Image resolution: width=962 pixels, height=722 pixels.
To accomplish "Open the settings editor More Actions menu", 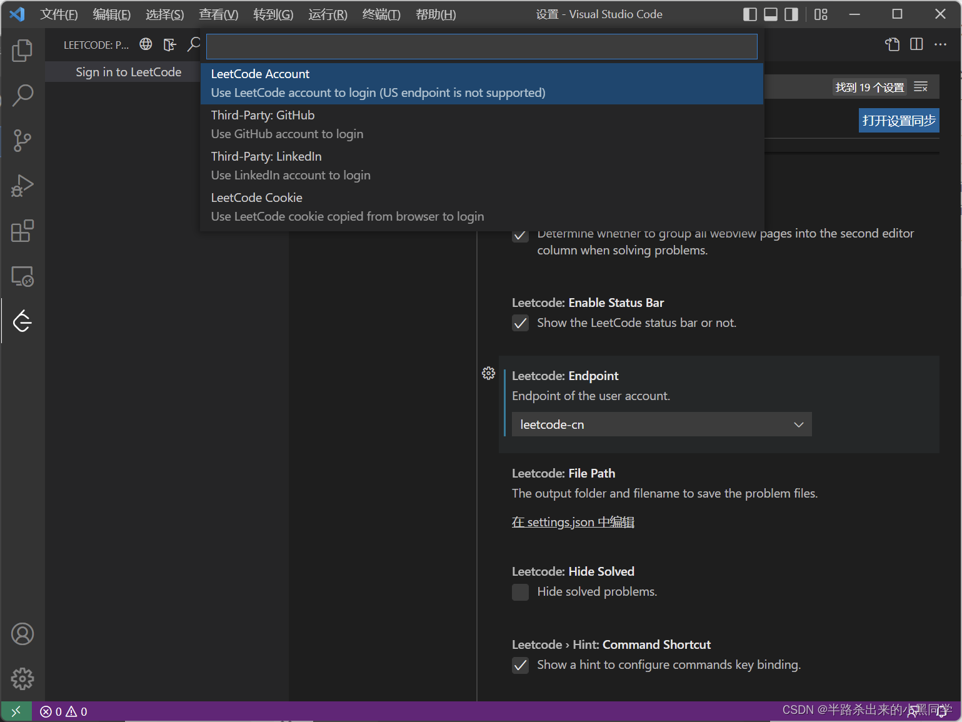I will 941,44.
